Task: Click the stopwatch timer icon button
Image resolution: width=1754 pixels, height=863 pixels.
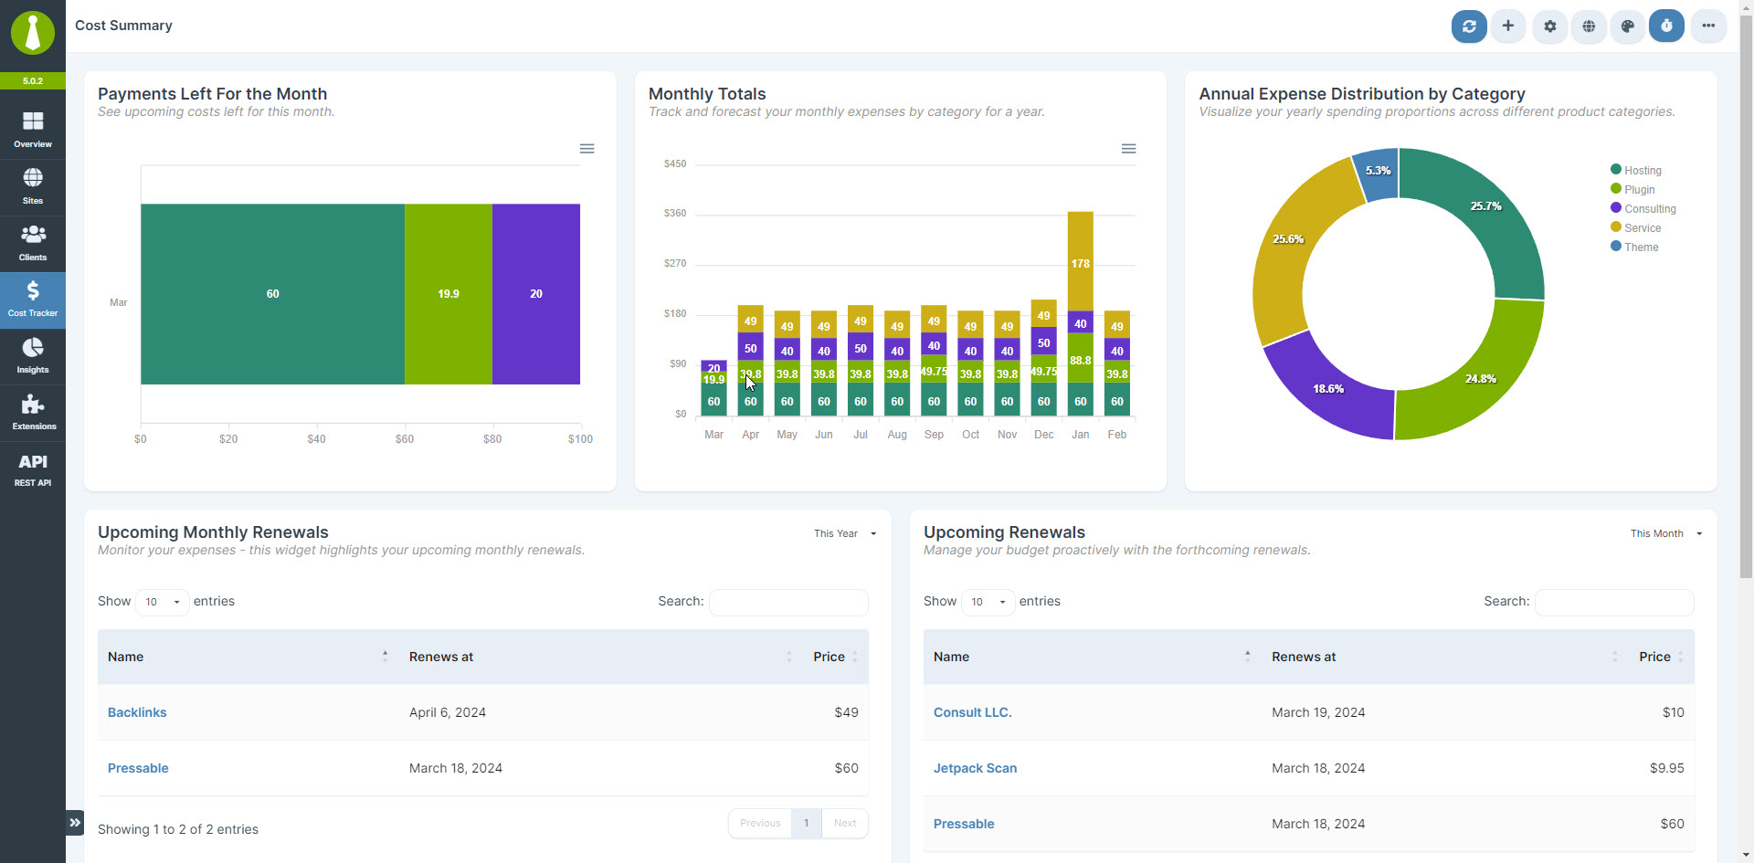Action: click(x=1666, y=26)
